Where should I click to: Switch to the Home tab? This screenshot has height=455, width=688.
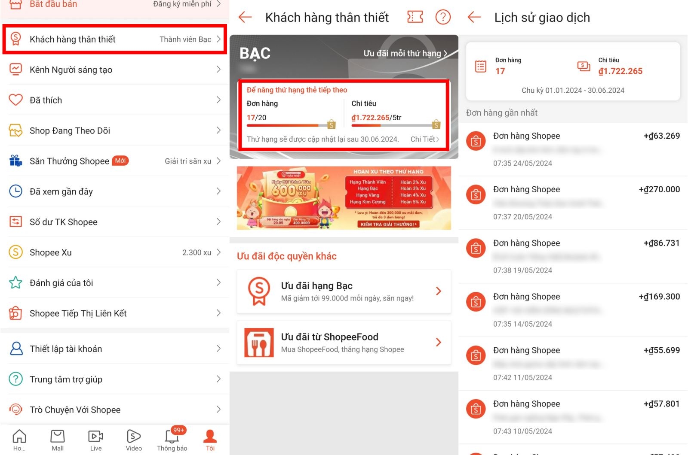[x=19, y=440]
